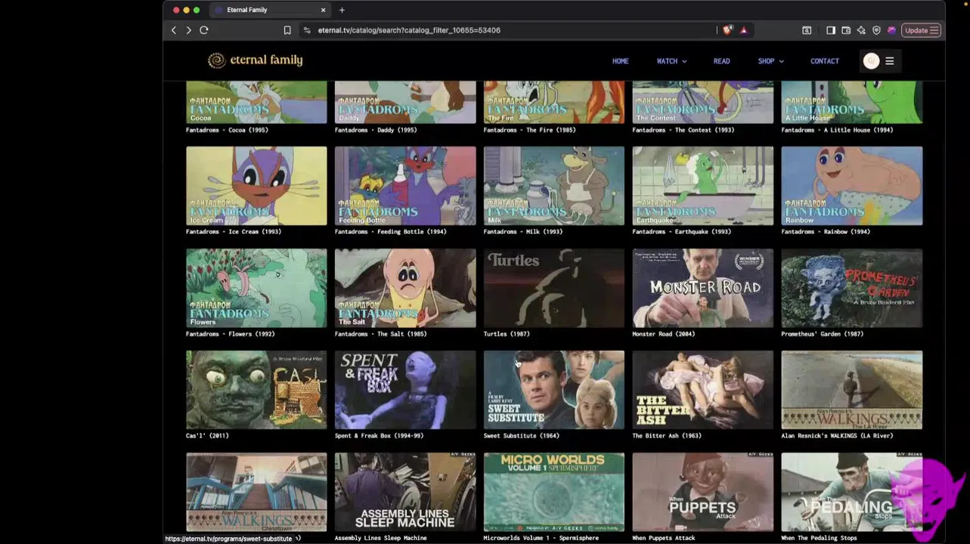Screen dimensions: 970x544
Task: Open the hamburger site menu
Action: click(890, 61)
